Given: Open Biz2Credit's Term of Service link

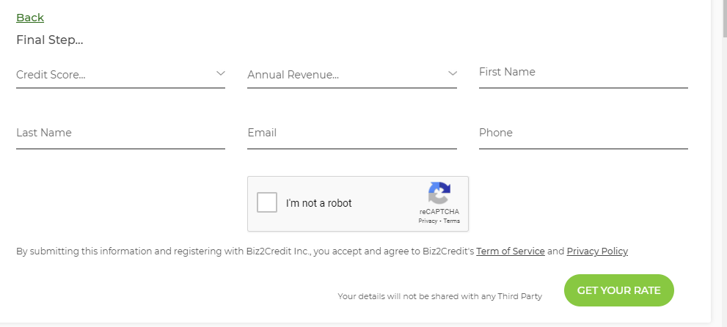Looking at the screenshot, I should coord(510,251).
